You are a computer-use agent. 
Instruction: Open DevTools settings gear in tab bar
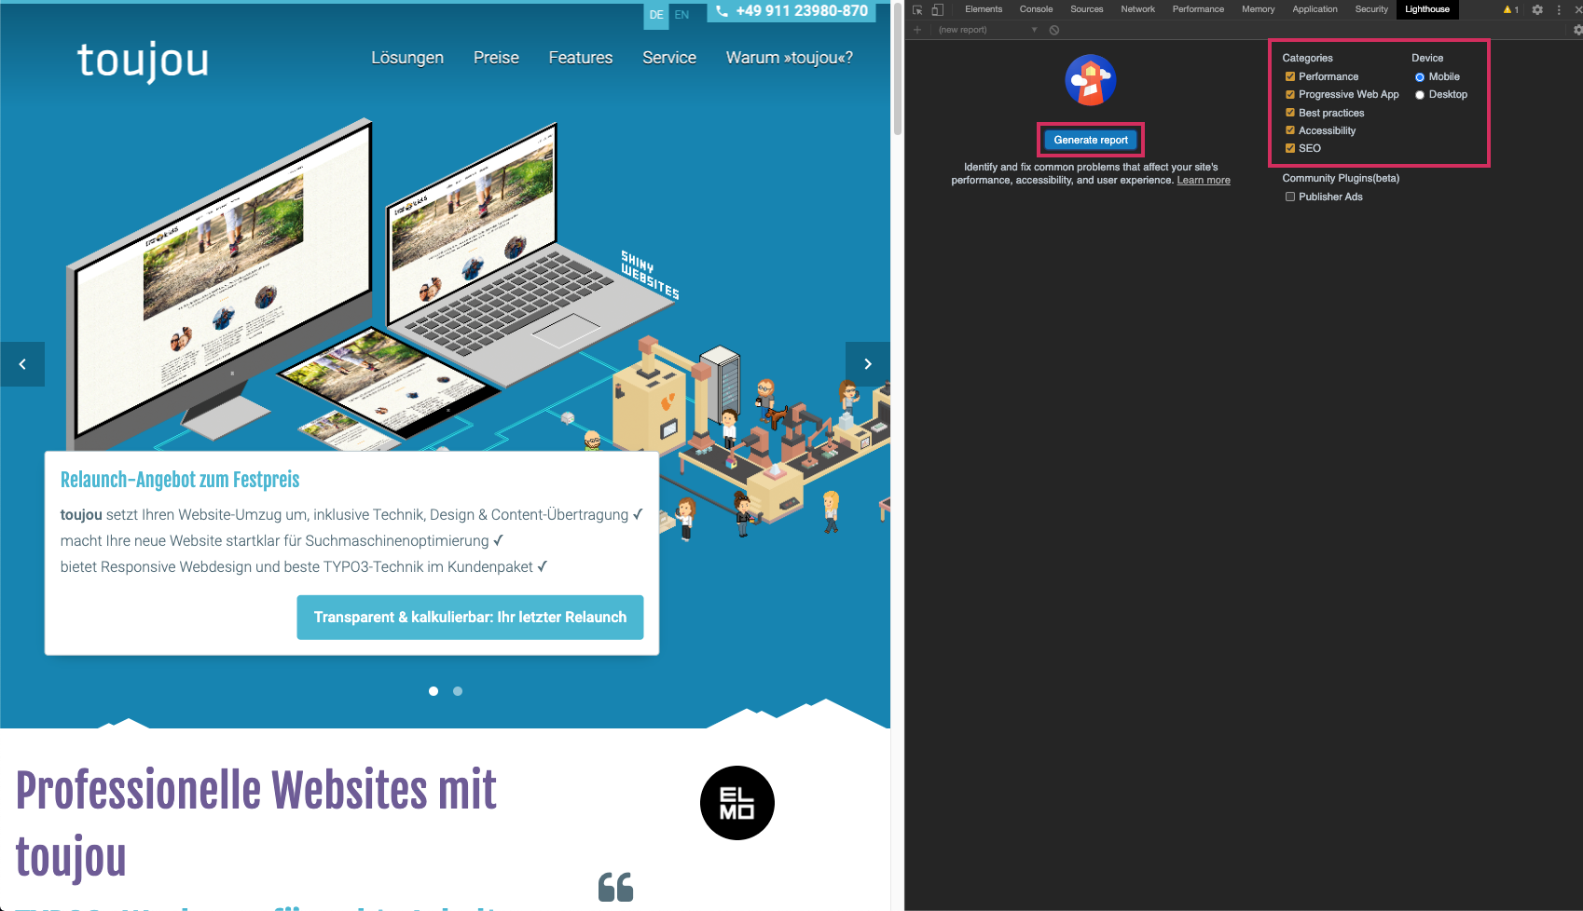pos(1537,9)
